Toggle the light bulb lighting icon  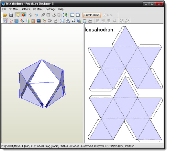(x=18, y=15)
